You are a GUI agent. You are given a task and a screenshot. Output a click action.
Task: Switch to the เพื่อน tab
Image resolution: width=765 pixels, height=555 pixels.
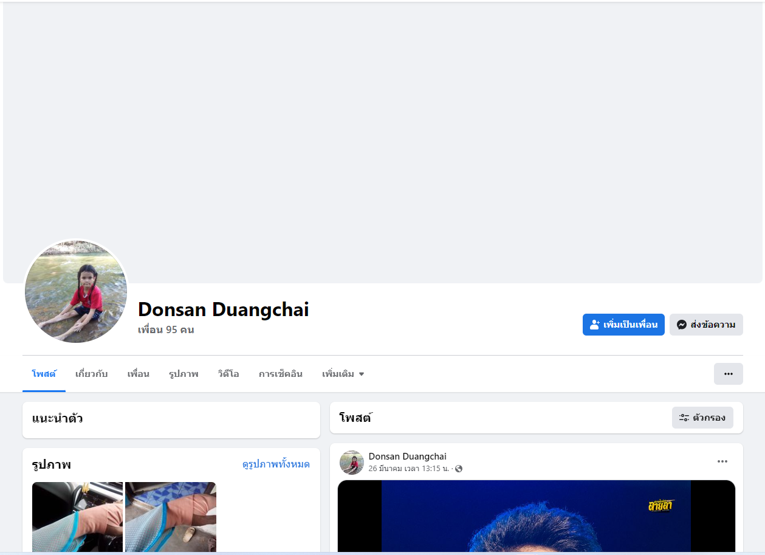(138, 374)
